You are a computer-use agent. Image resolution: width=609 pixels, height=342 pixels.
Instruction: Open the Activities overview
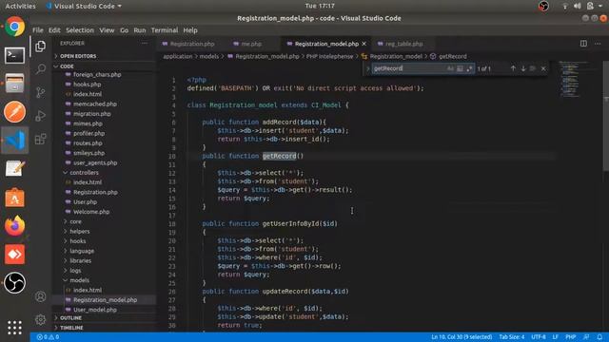click(20, 6)
